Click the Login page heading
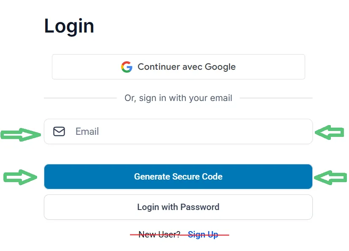The height and width of the screenshot is (251, 349). (x=69, y=27)
